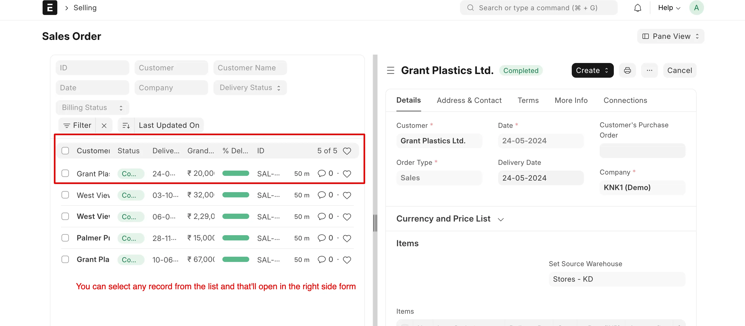Toggle the form sidebar hamburger icon
The width and height of the screenshot is (745, 326).
pos(390,70)
